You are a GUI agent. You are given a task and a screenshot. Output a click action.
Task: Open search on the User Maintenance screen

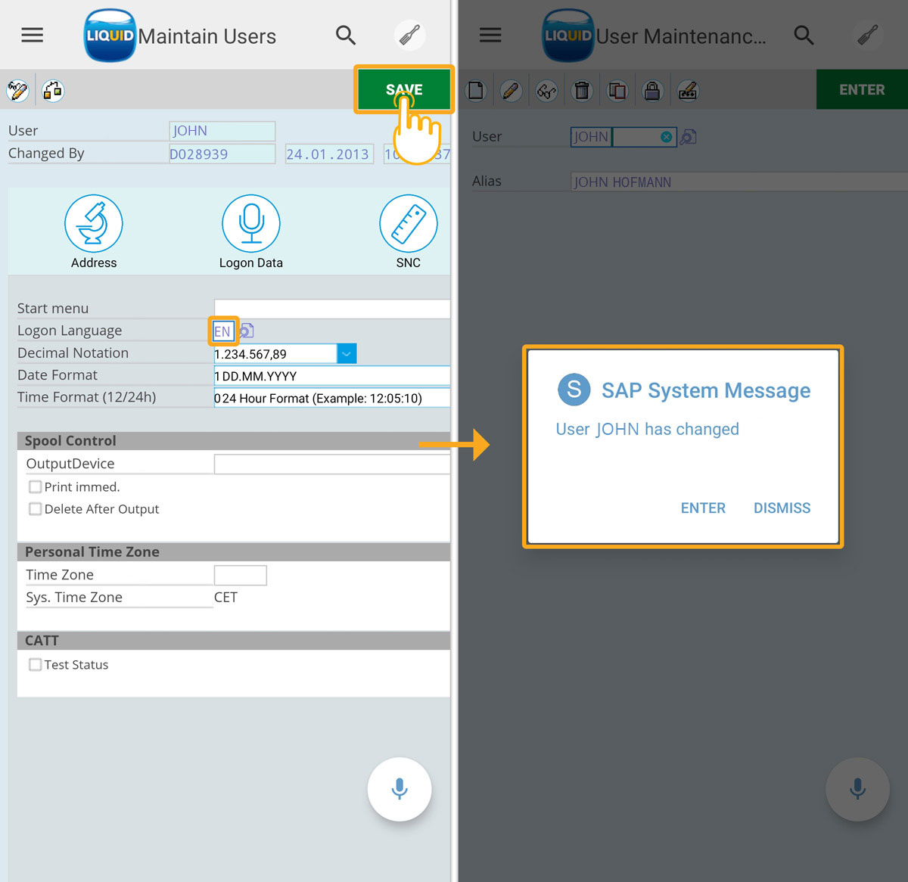(x=804, y=36)
